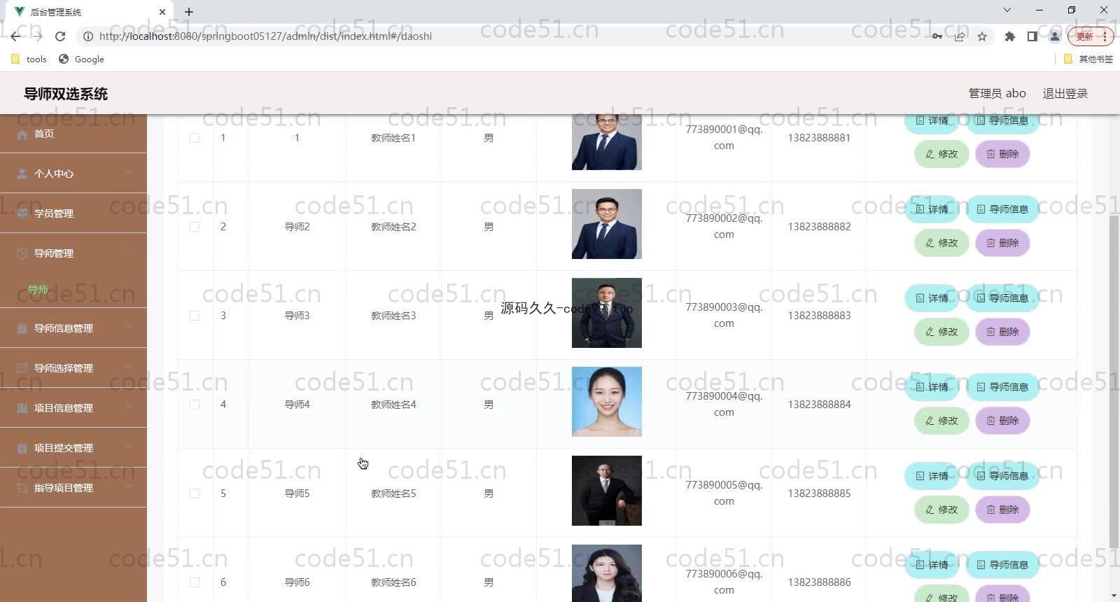The width and height of the screenshot is (1120, 602).
Task: Open the tools bookmark folder
Action: click(x=29, y=59)
